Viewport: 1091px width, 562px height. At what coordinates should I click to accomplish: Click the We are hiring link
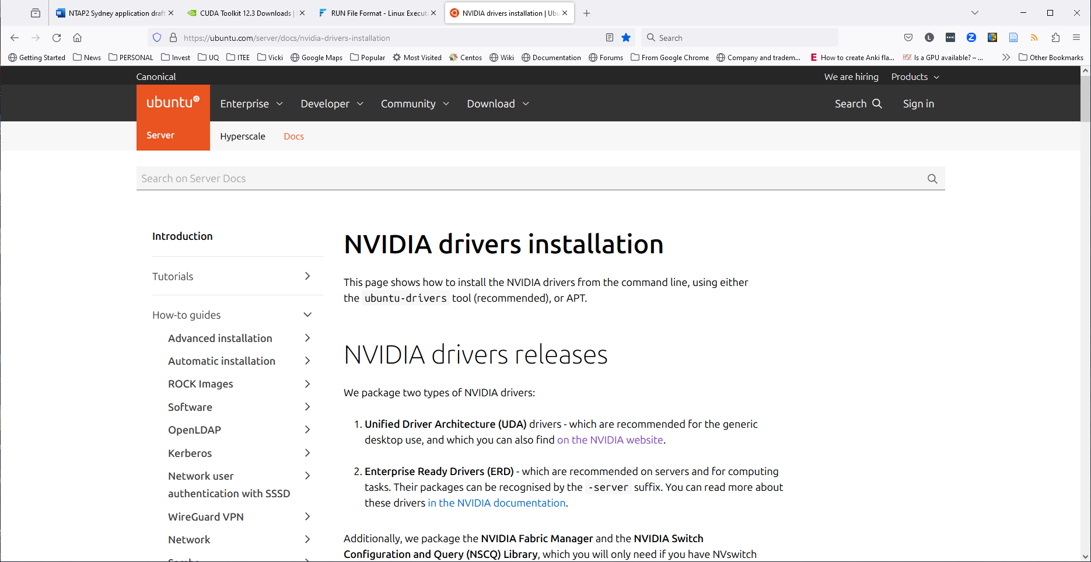click(851, 76)
